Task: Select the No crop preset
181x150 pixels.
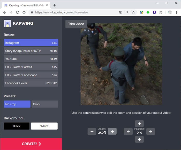Action: [17, 104]
